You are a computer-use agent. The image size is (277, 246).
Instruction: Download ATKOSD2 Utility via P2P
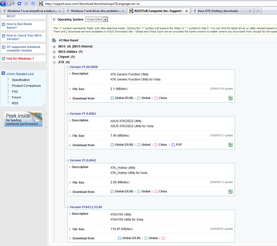[177, 145]
